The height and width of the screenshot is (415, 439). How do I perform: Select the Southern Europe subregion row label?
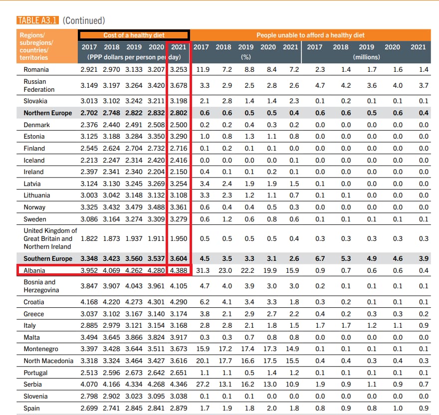click(48, 258)
